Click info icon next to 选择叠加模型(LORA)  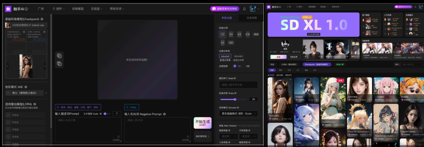point(35,104)
